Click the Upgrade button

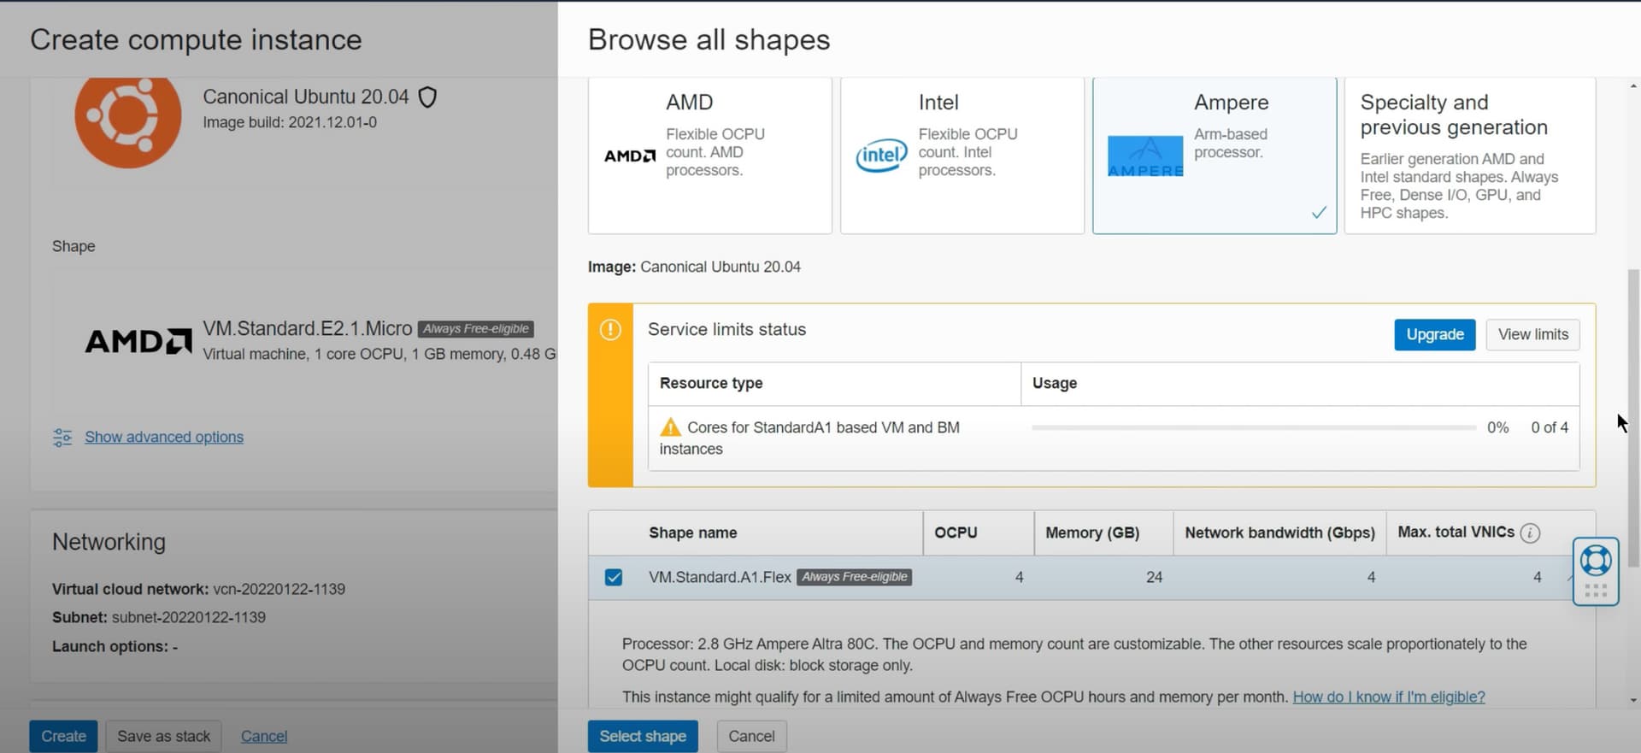coord(1435,334)
